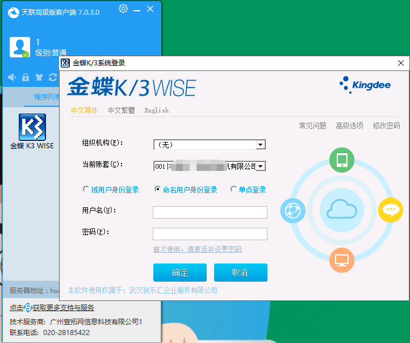Screen dimensions: 410x343
Task: Open 点击获取更多支持与服务 link
Action: [52, 308]
